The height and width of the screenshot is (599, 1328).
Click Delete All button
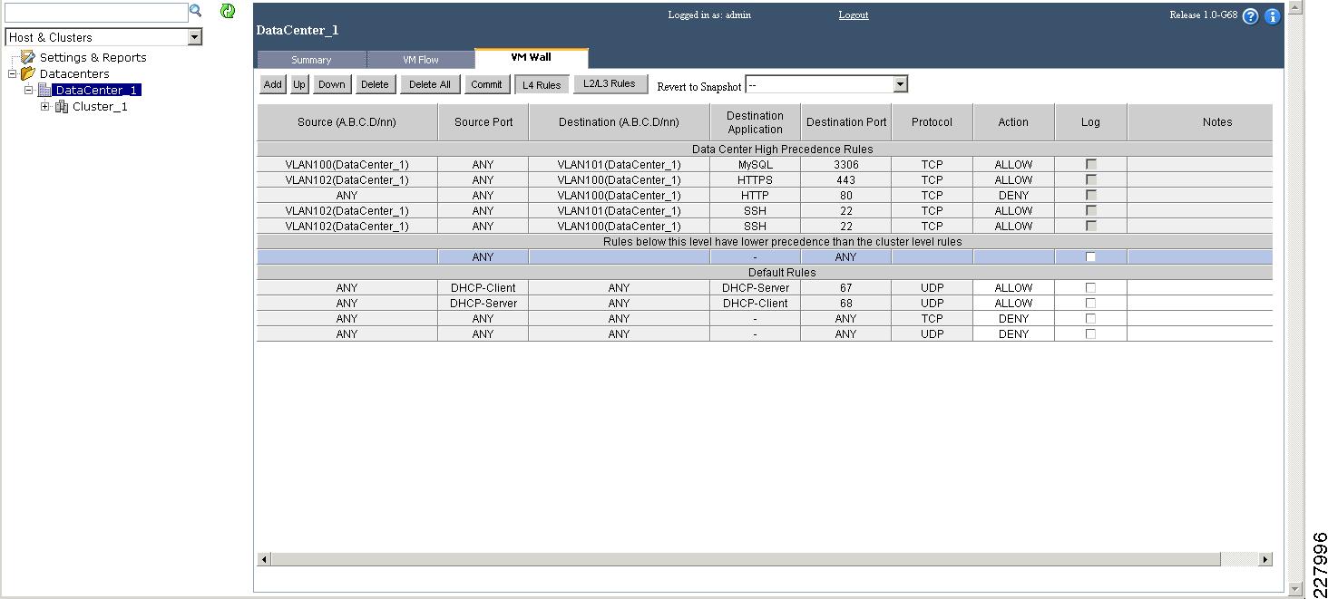click(430, 84)
